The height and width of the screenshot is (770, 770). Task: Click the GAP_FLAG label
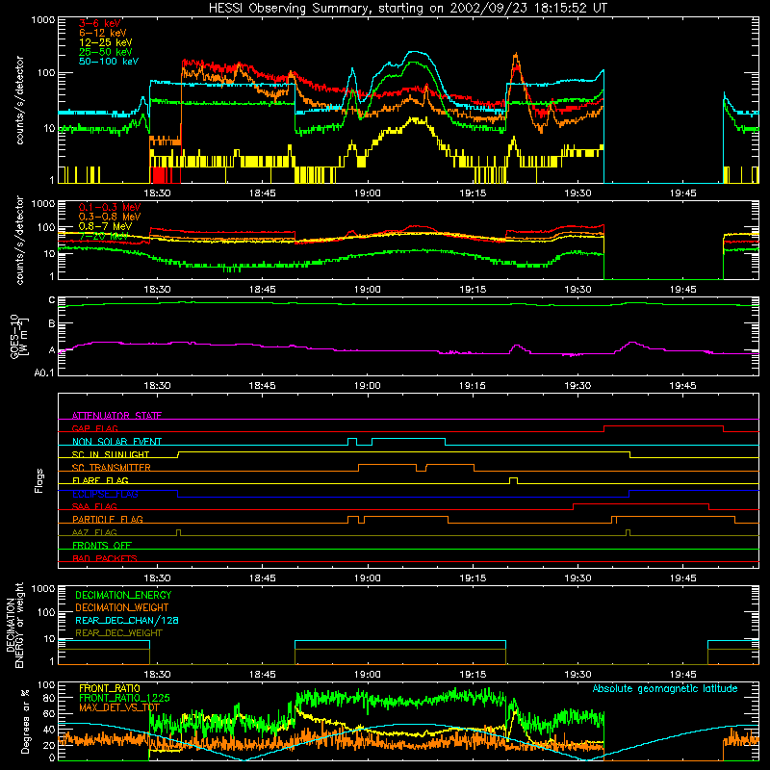point(94,428)
